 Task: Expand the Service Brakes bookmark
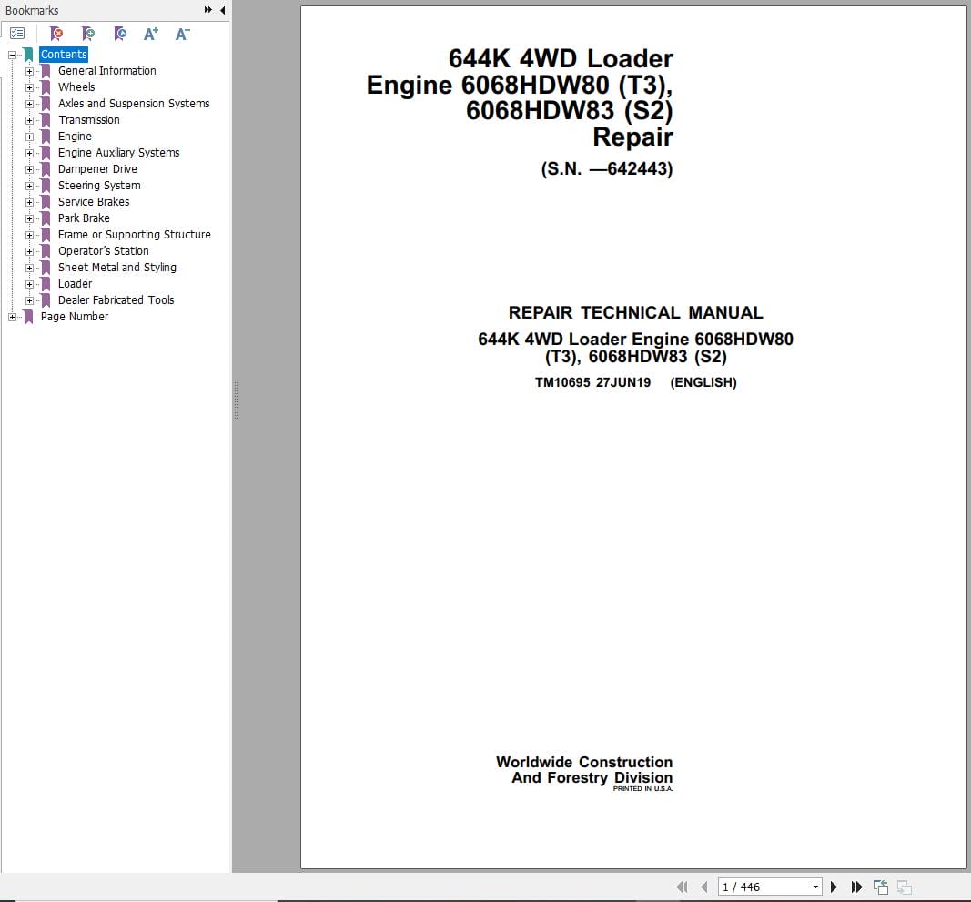pos(29,202)
